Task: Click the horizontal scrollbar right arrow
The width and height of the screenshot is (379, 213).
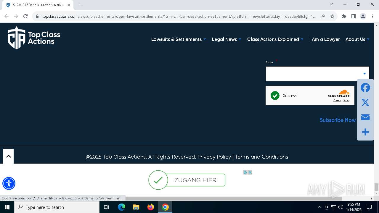Action: pyautogui.click(x=372, y=198)
